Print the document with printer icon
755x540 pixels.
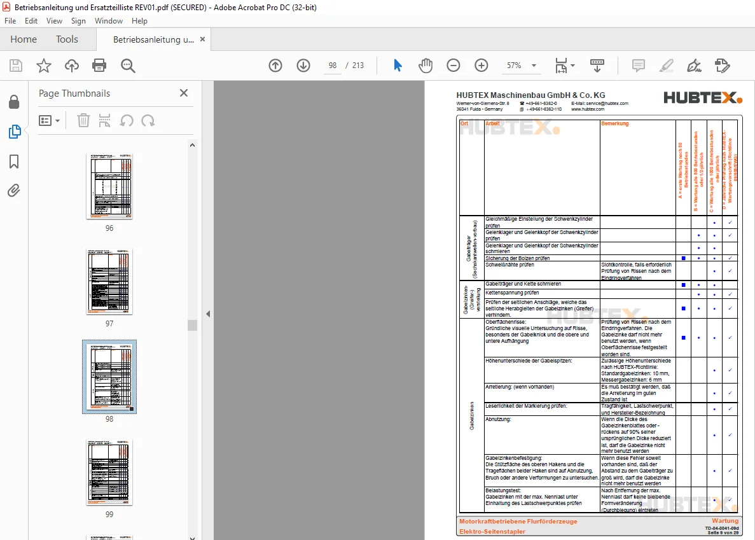pyautogui.click(x=99, y=66)
